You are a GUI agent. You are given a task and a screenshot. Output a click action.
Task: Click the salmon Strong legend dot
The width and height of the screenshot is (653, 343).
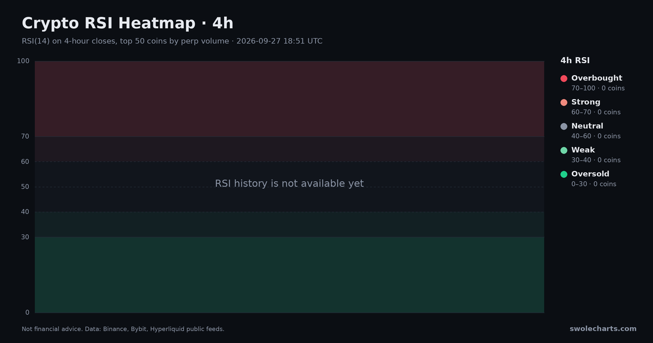pos(564,102)
